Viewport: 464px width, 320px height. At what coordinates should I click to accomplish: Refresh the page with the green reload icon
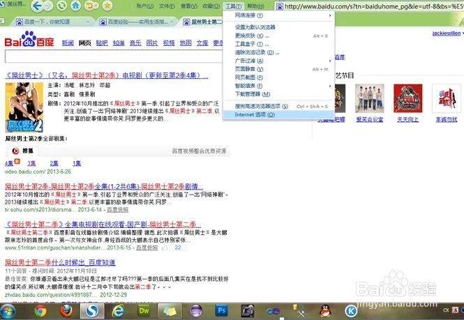coord(61,6)
